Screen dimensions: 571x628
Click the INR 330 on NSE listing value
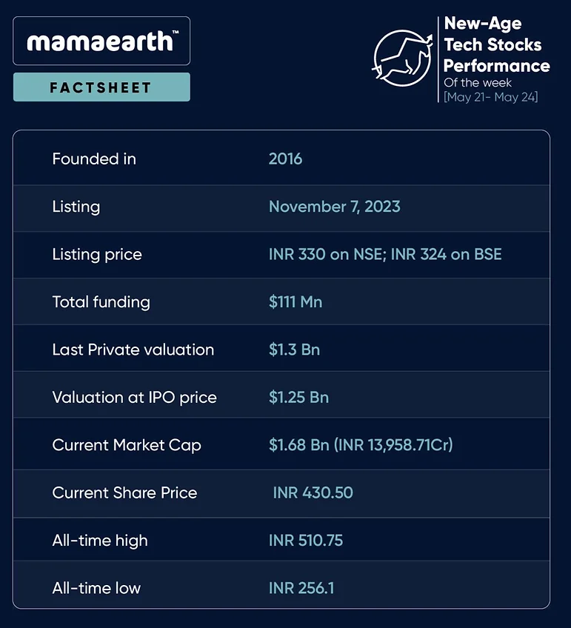click(325, 254)
